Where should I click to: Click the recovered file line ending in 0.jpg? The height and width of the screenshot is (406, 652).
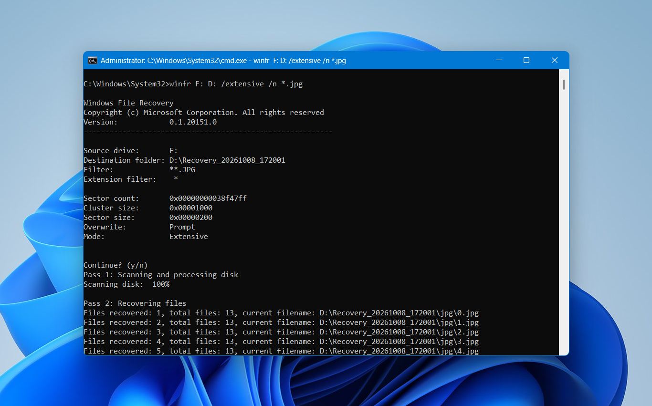tap(281, 313)
